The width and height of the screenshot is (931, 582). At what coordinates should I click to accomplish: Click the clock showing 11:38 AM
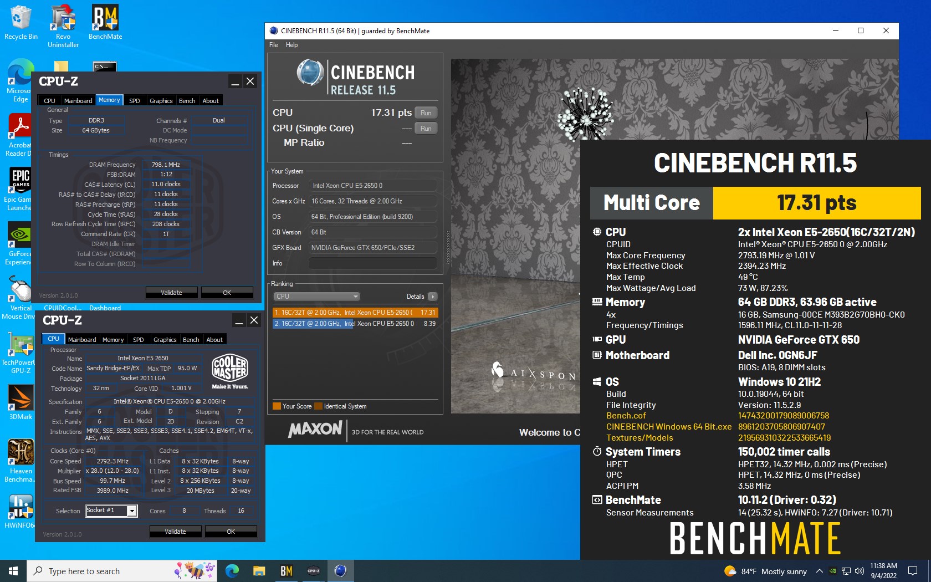tap(883, 571)
